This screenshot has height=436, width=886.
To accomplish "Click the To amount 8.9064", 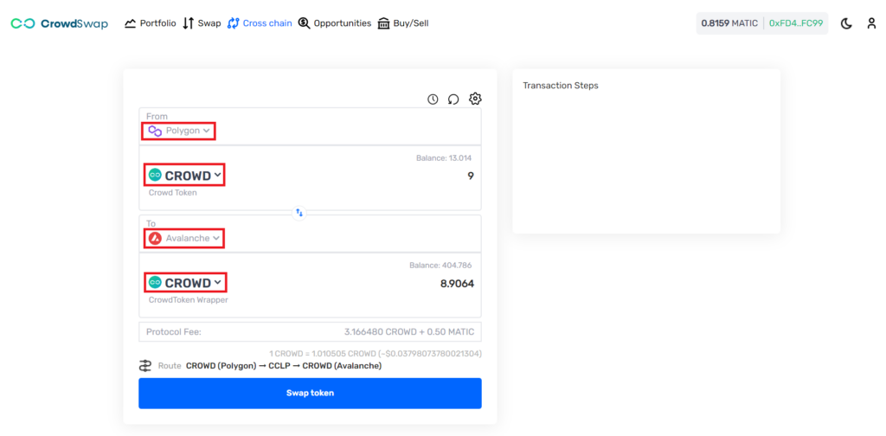I will pos(457,283).
